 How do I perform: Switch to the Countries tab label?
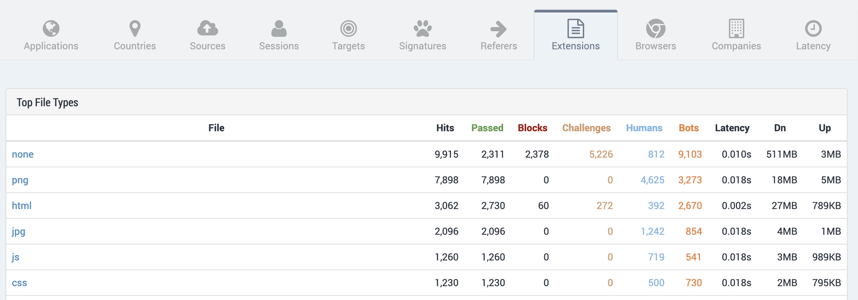pos(135,46)
